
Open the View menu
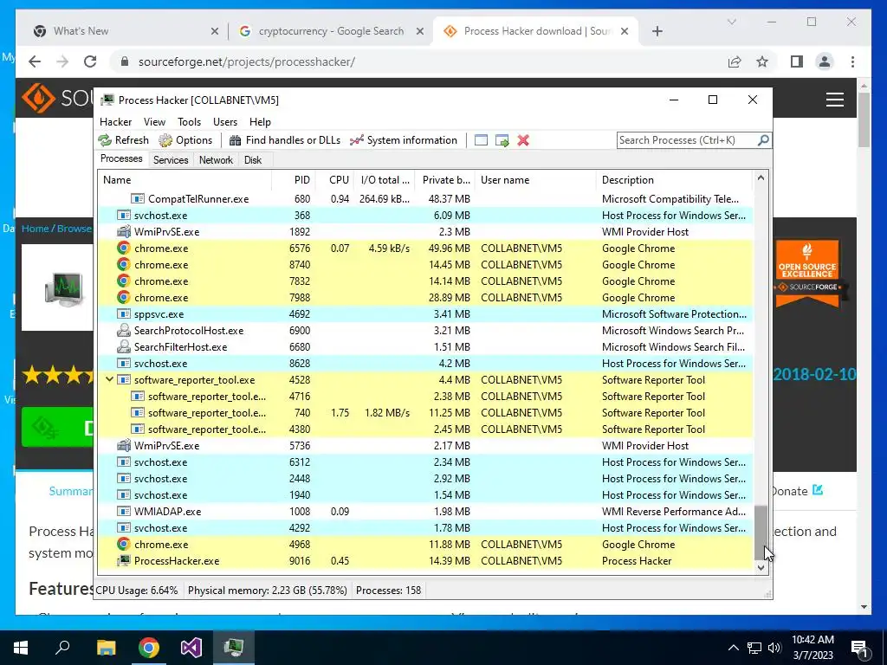click(x=154, y=121)
